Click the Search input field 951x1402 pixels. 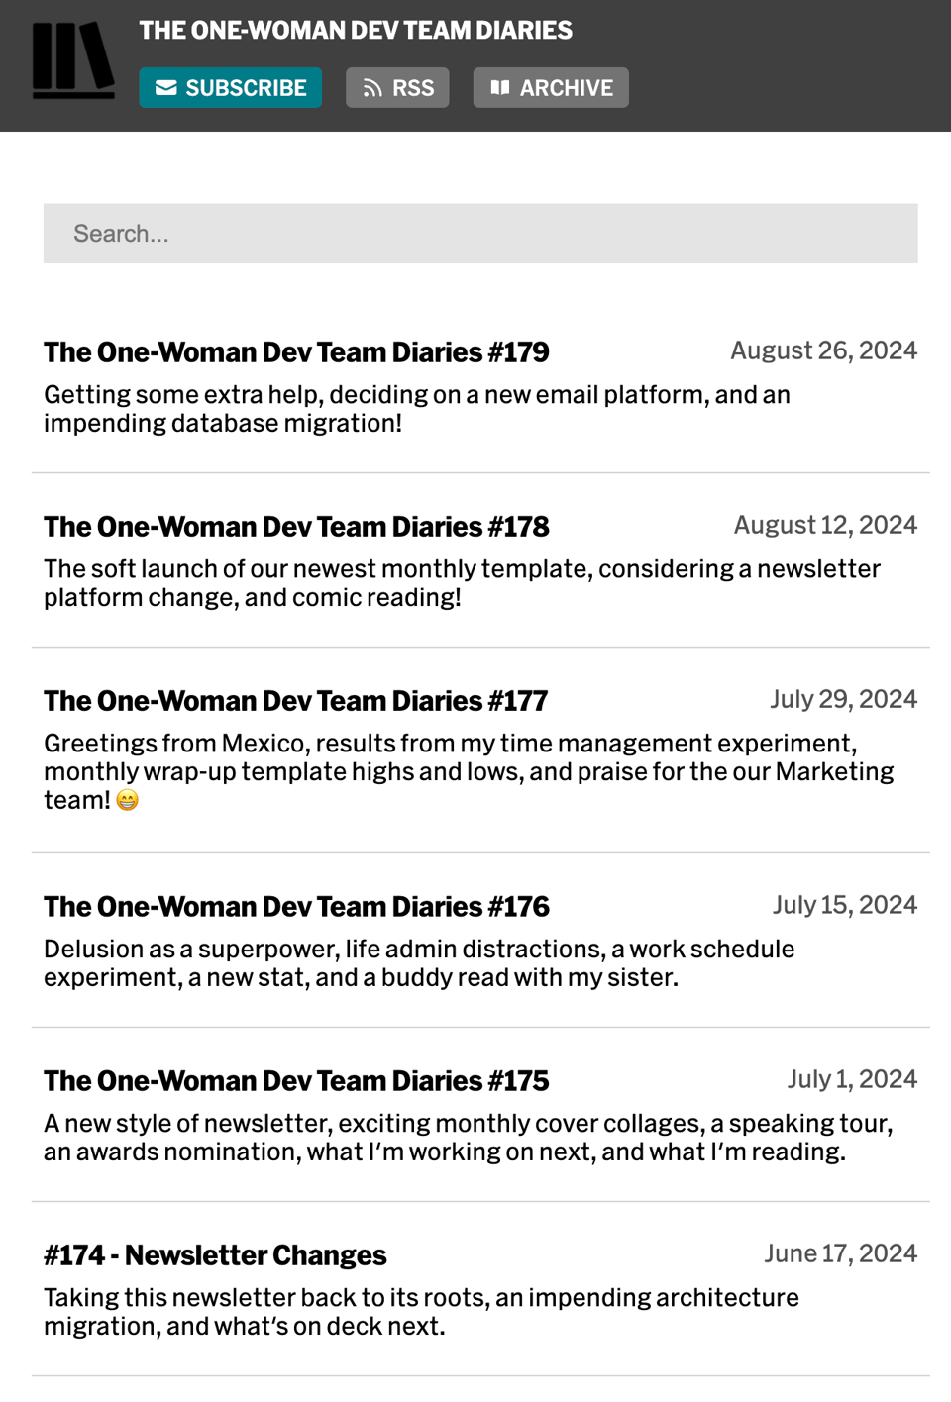[x=480, y=234]
